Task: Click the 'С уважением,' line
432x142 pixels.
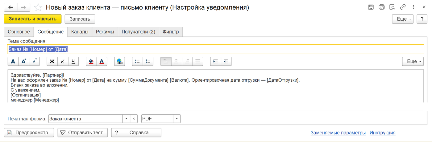Action: tap(26, 90)
